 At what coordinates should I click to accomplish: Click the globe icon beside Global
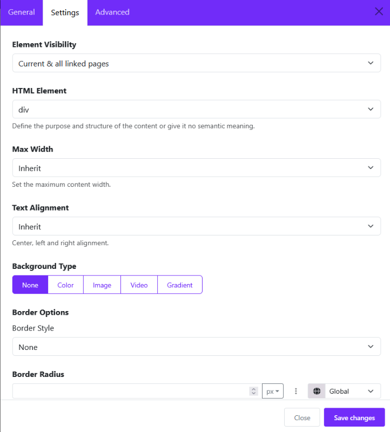pos(317,391)
